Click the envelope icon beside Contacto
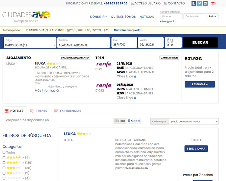Viewport: 226px width, 181px height. pyautogui.click(x=166, y=3)
